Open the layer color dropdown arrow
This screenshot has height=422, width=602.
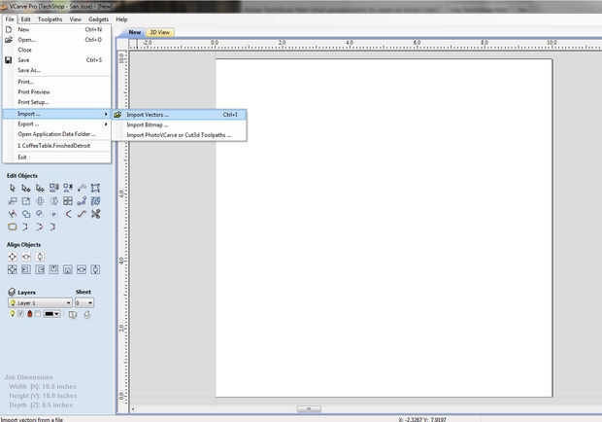point(57,314)
